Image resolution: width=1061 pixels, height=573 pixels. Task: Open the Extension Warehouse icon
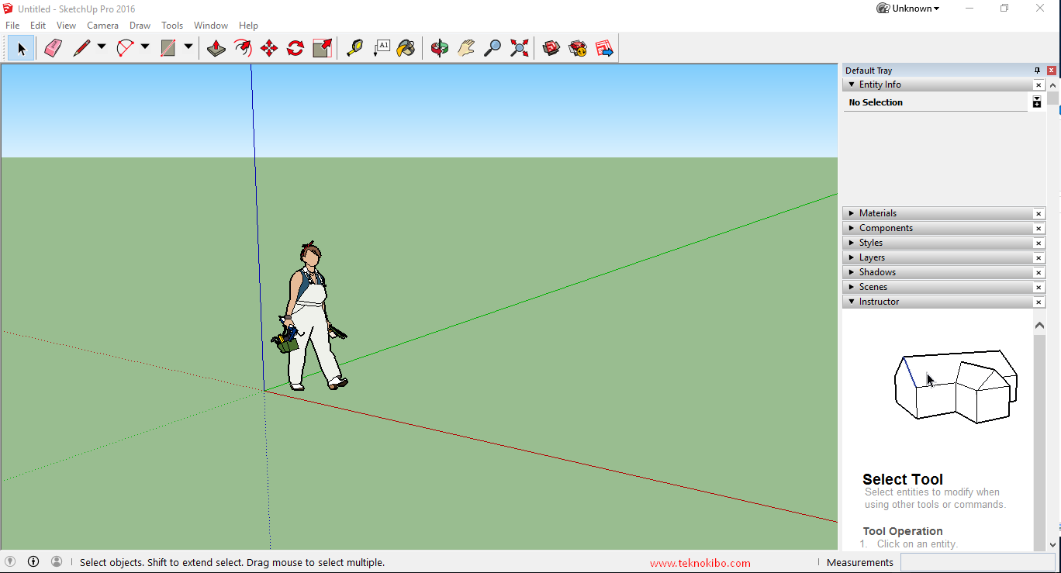(x=578, y=48)
